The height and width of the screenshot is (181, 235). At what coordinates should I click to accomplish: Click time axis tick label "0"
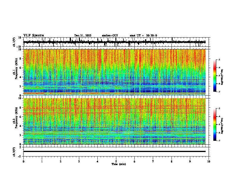pyautogui.click(x=23, y=161)
